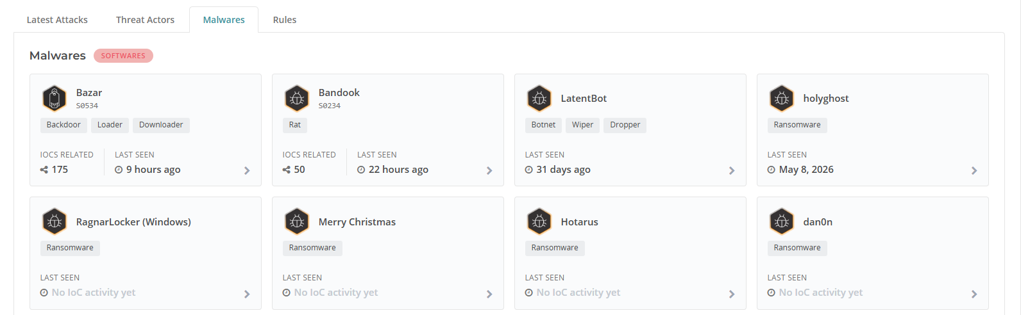Click the holyghost malware icon
Viewport: 1021px width, 315px height.
point(782,99)
